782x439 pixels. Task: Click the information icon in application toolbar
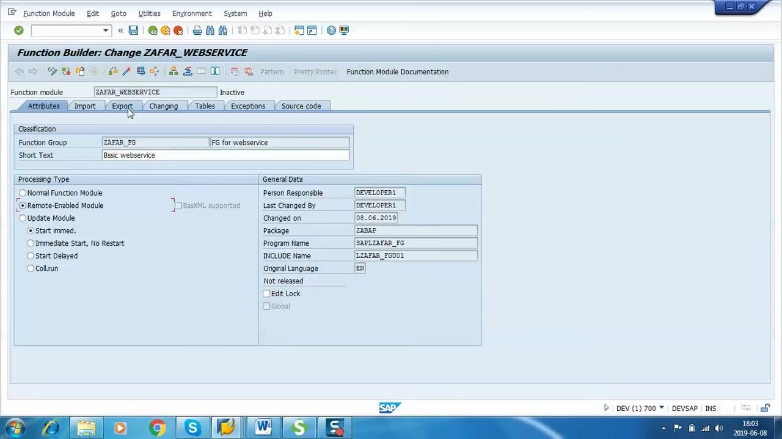[215, 72]
